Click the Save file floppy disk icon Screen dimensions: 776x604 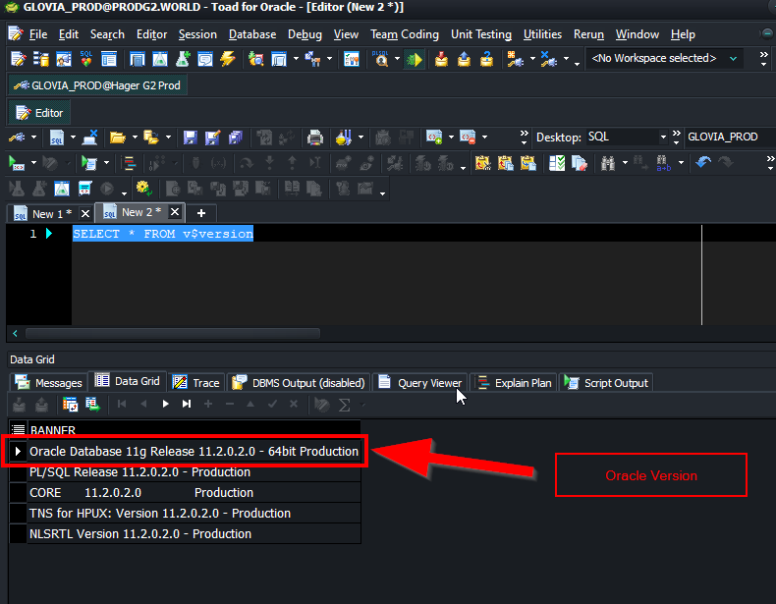(x=190, y=137)
